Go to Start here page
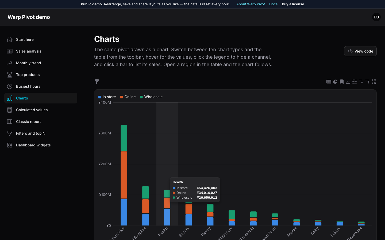Image resolution: width=385 pixels, height=240 pixels. (41, 39)
